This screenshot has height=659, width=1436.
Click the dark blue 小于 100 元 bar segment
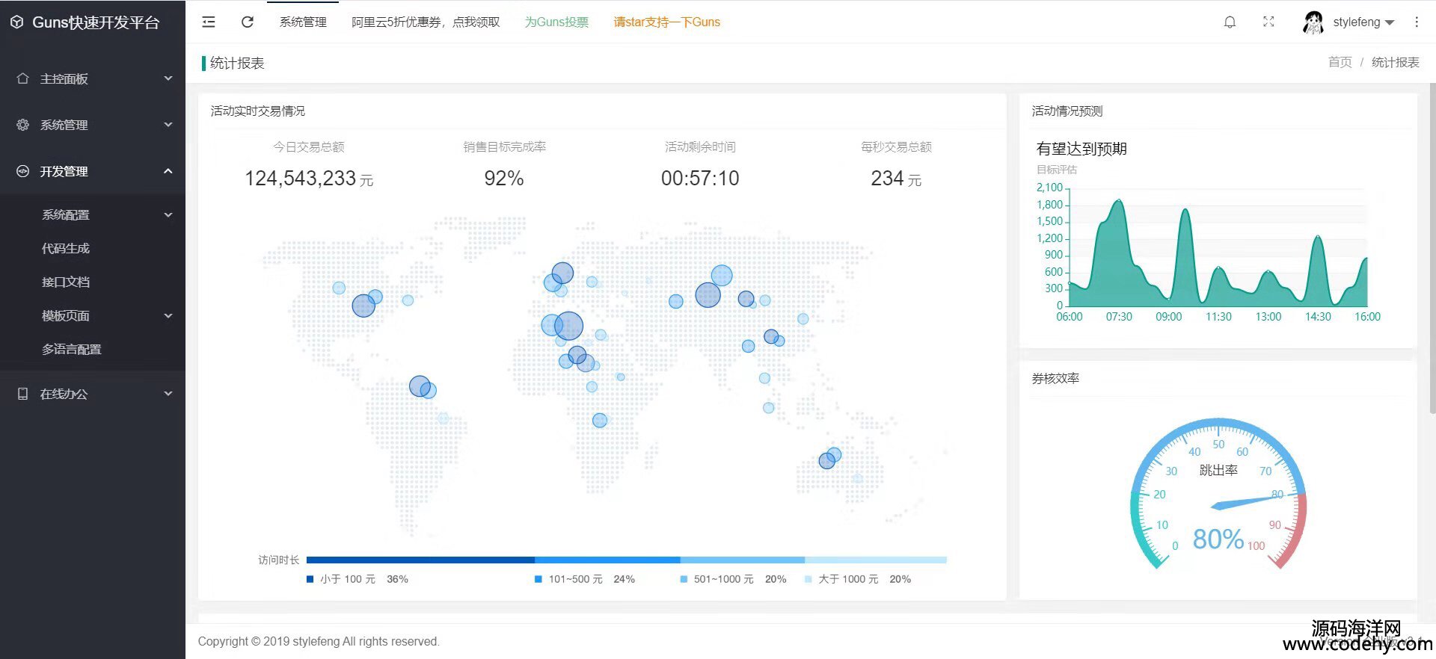[420, 560]
